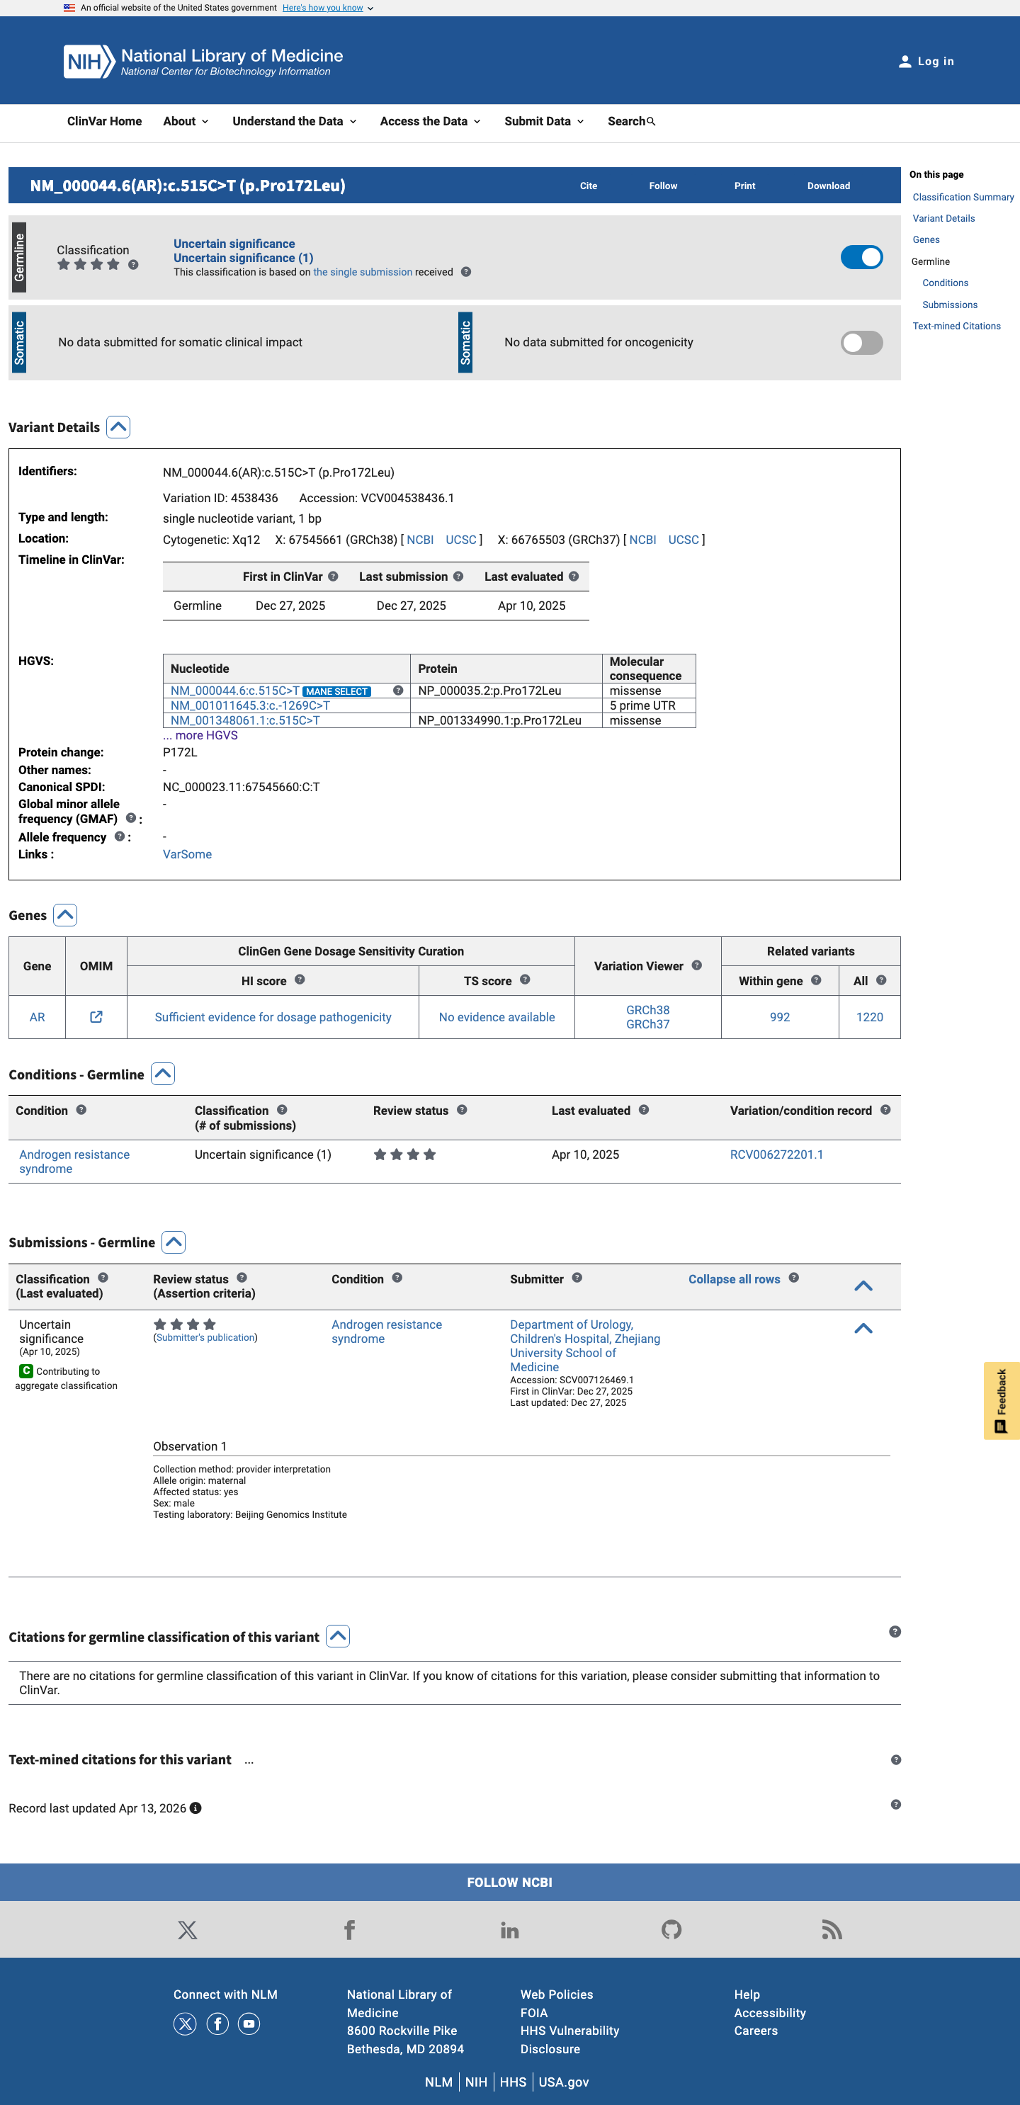Screen dimensions: 1020x2105
Task: Open NCBI GitHub icon in Follow NCBI bar
Action: tap(671, 1929)
